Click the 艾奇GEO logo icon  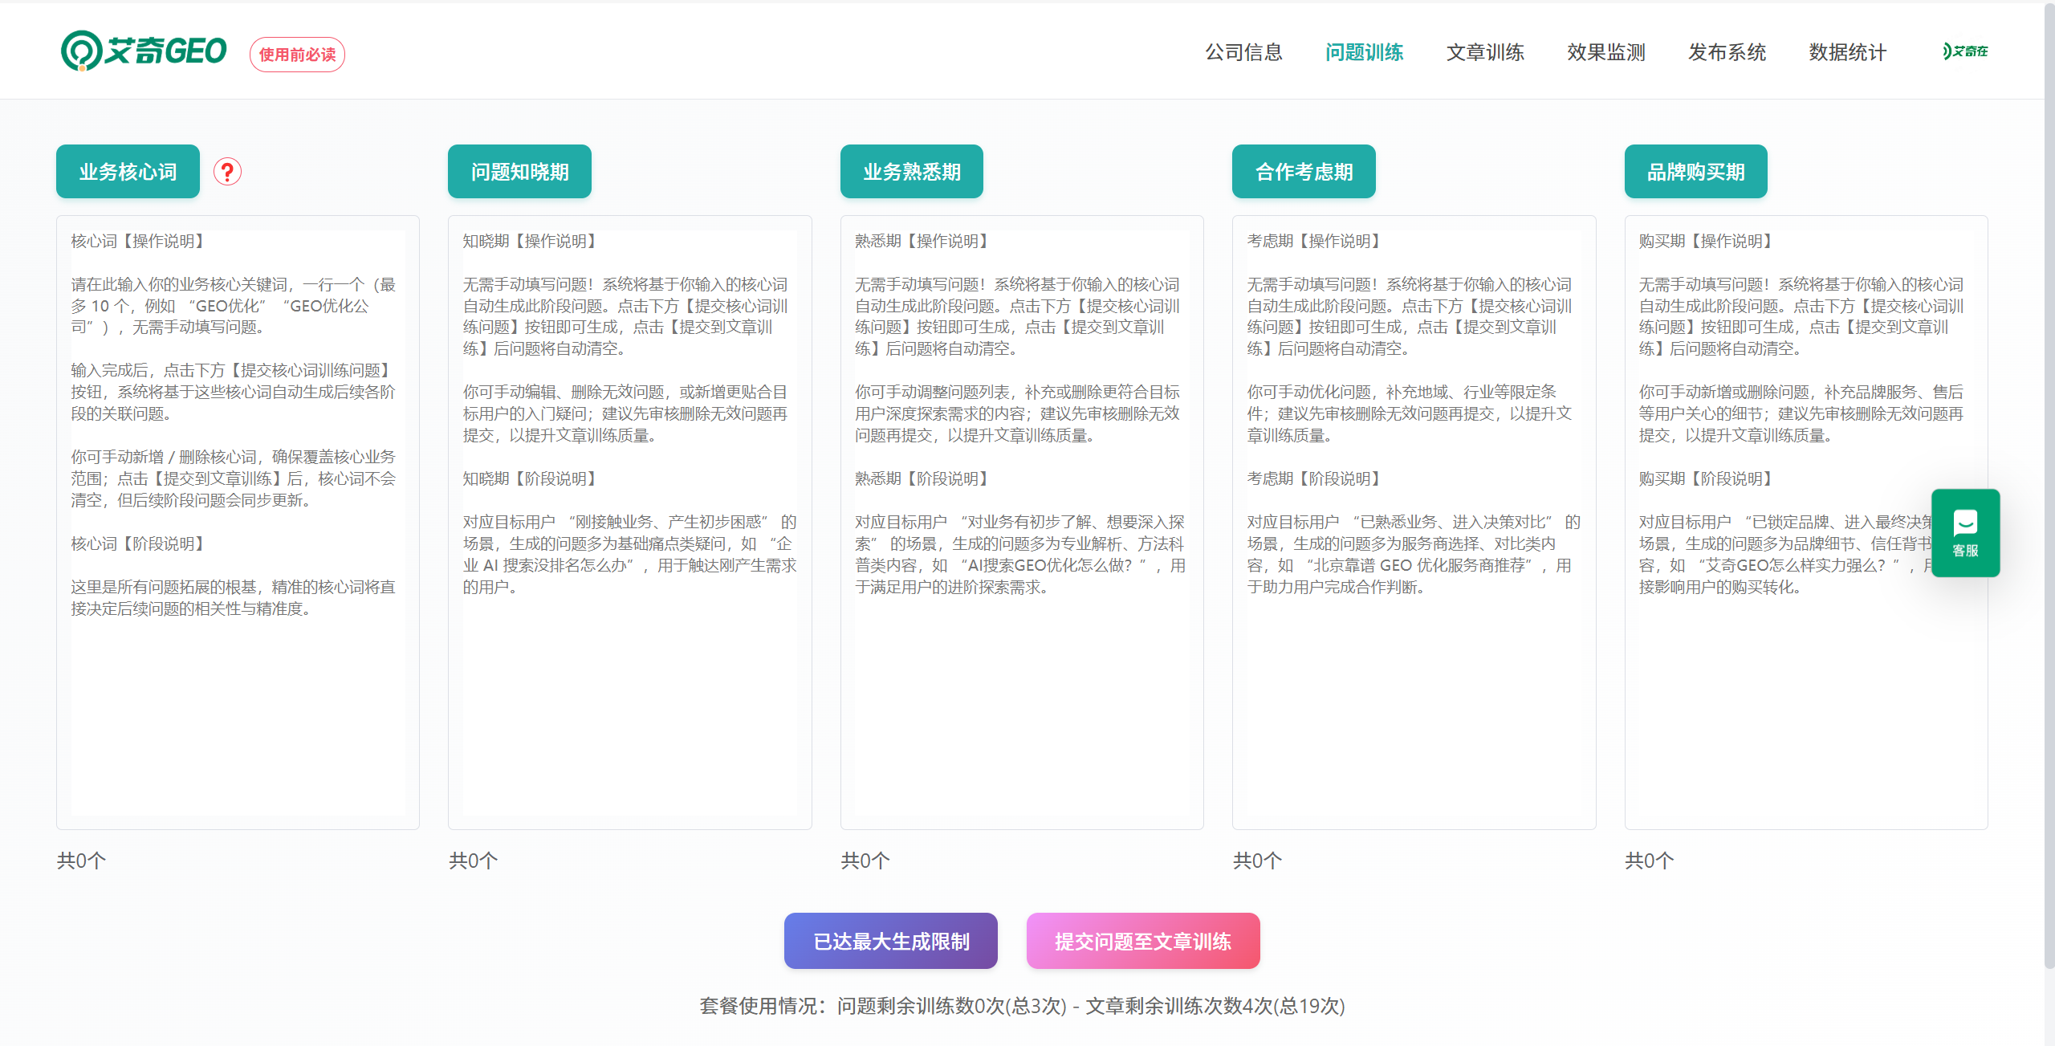(81, 51)
